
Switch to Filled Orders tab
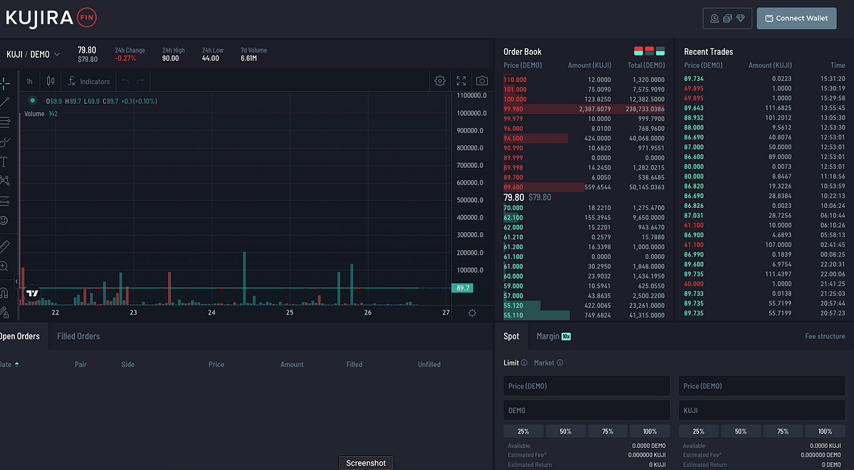tap(78, 336)
